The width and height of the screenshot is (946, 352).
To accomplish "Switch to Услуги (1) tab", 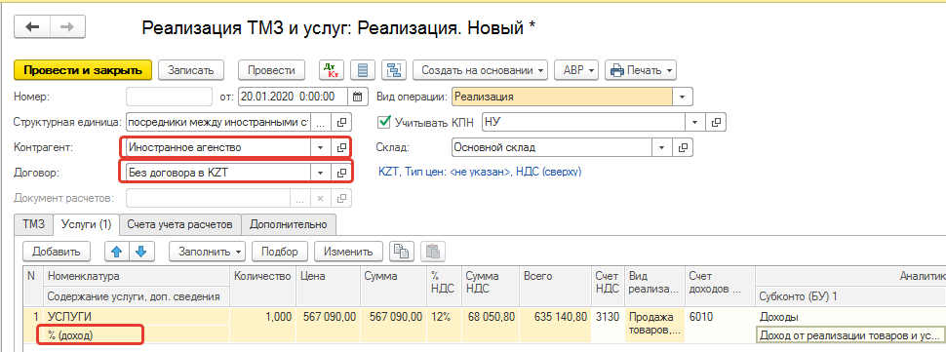I will click(x=86, y=224).
